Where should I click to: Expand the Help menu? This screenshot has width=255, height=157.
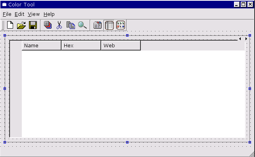click(49, 14)
